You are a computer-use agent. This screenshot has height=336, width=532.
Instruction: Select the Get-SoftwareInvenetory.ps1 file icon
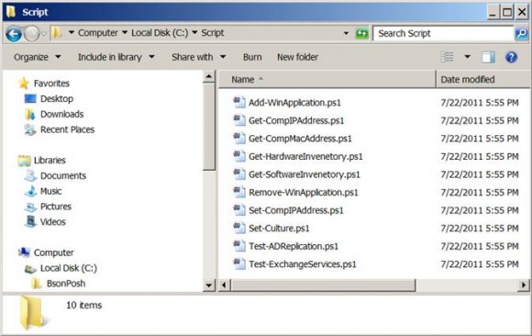(238, 174)
